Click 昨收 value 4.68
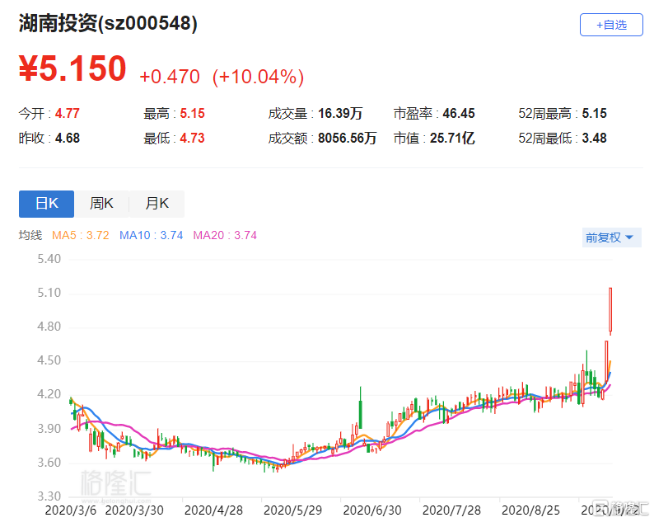The height and width of the screenshot is (522, 654). click(x=68, y=138)
